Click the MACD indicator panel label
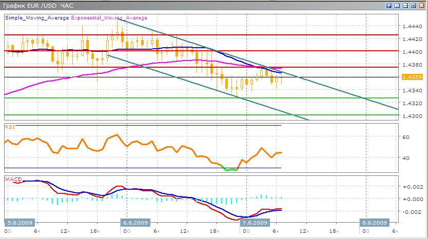This screenshot has width=428, height=239. pyautogui.click(x=12, y=179)
